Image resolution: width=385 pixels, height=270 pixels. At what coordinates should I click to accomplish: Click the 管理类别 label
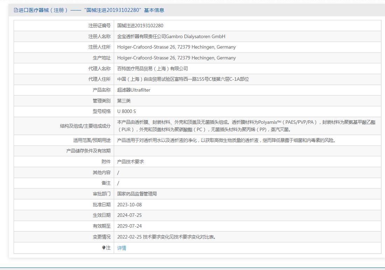[x=101, y=101]
